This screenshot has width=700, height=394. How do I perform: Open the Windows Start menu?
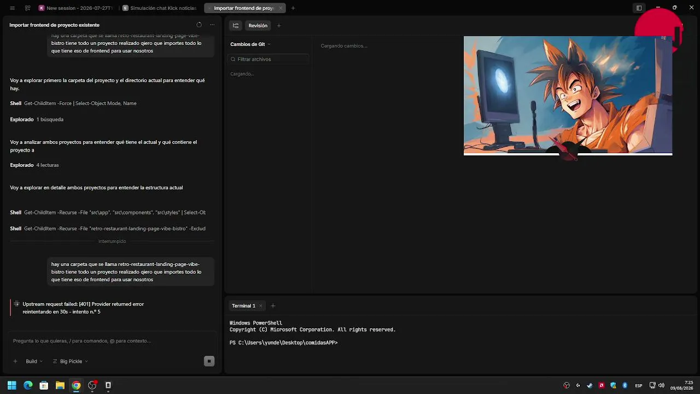pos(12,385)
